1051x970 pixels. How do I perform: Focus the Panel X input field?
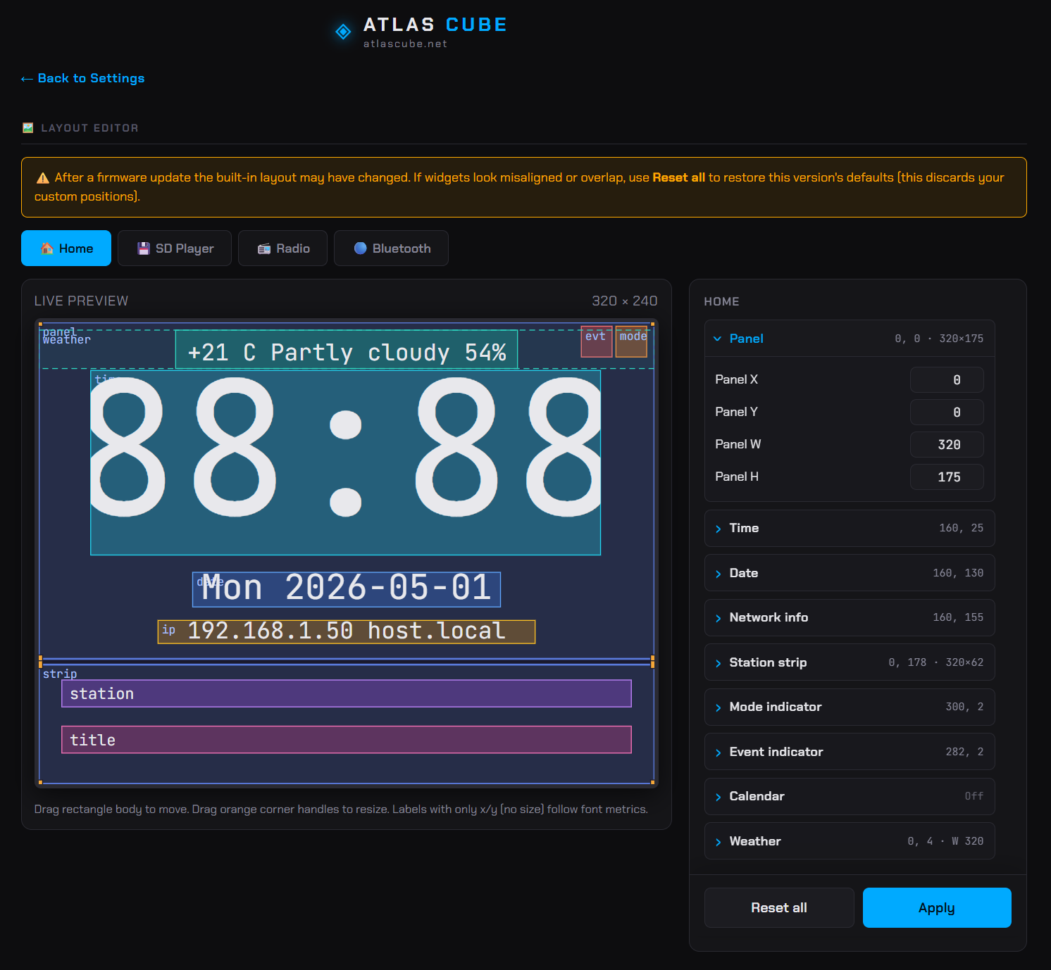tap(947, 380)
